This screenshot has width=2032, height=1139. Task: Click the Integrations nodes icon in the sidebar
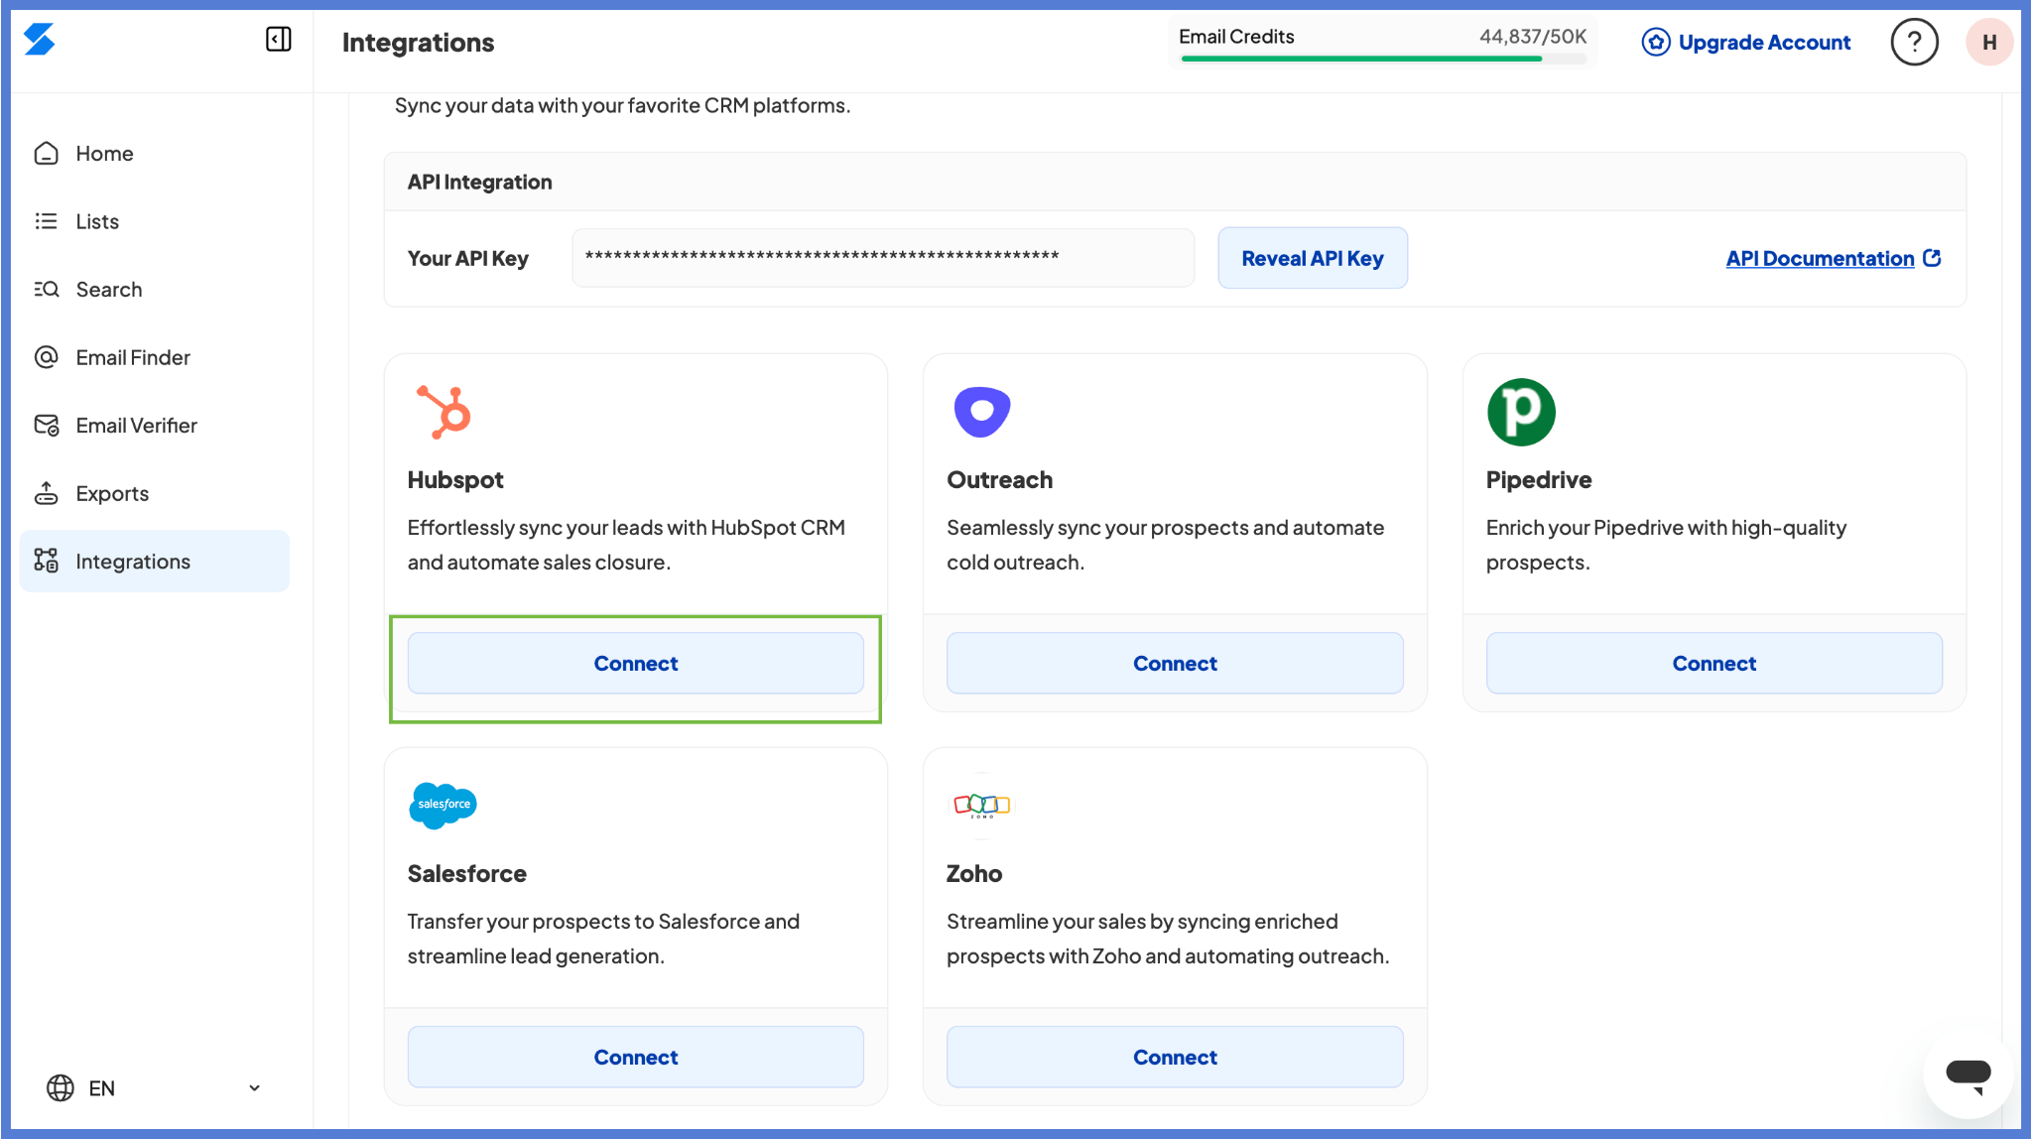point(46,561)
